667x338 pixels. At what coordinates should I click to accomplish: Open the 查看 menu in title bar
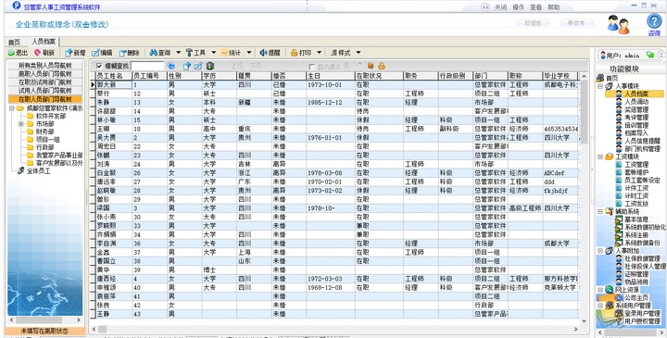535,7
